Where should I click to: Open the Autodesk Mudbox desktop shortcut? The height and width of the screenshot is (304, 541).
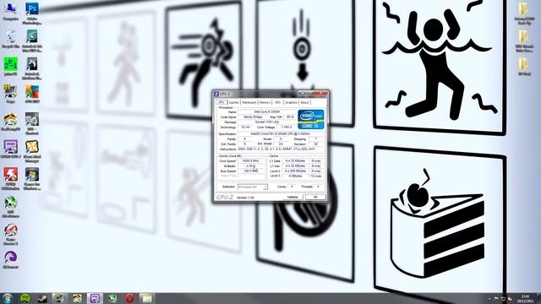[x=32, y=68]
